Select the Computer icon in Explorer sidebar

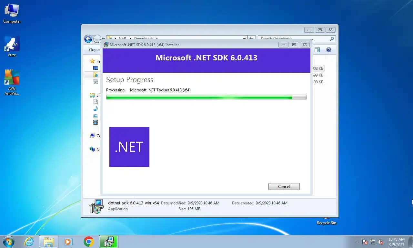coord(92,136)
